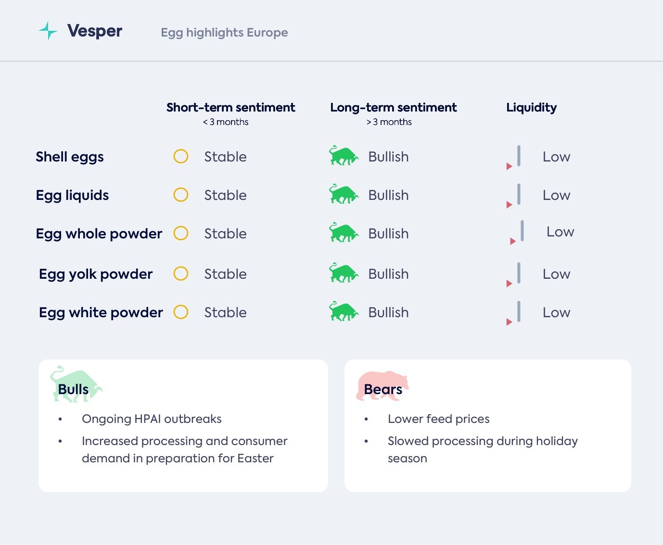Click the Vesper star logo icon
This screenshot has width=663, height=545.
48,31
